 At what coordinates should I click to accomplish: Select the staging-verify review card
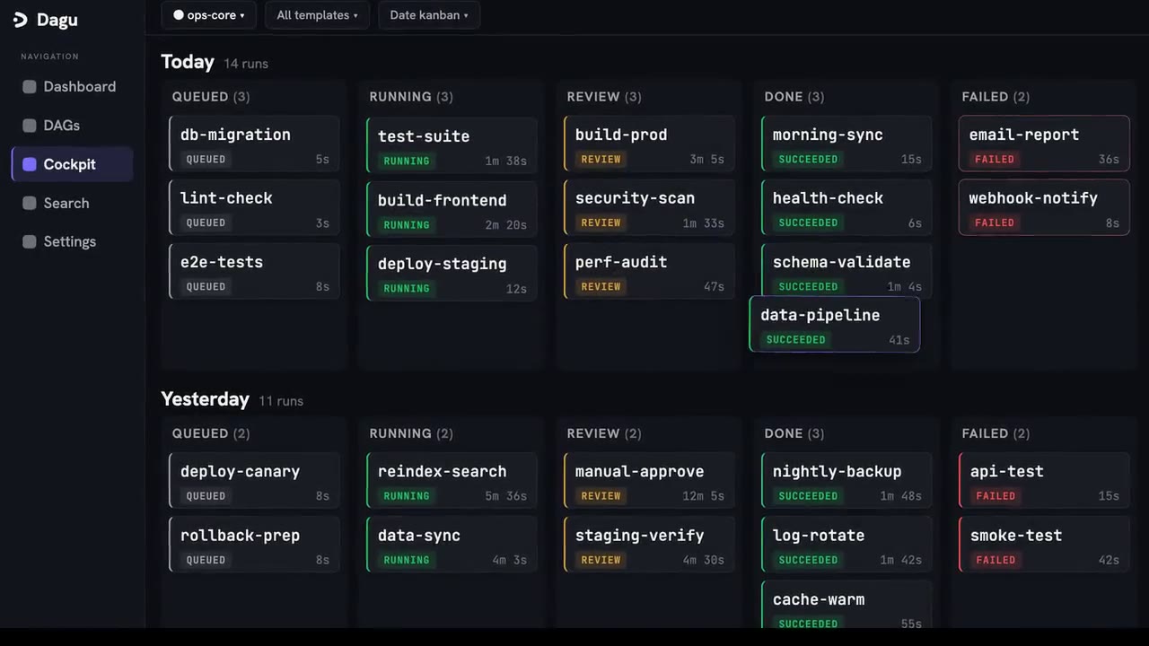tap(649, 545)
